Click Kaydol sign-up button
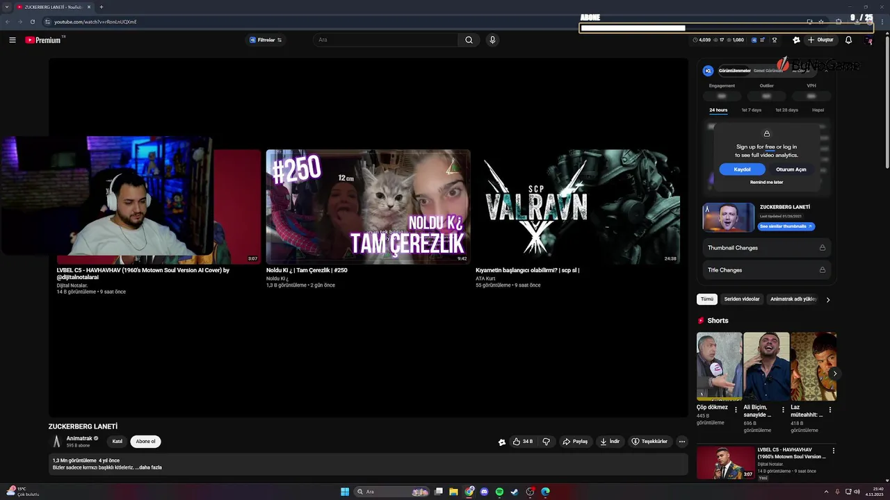 point(742,169)
